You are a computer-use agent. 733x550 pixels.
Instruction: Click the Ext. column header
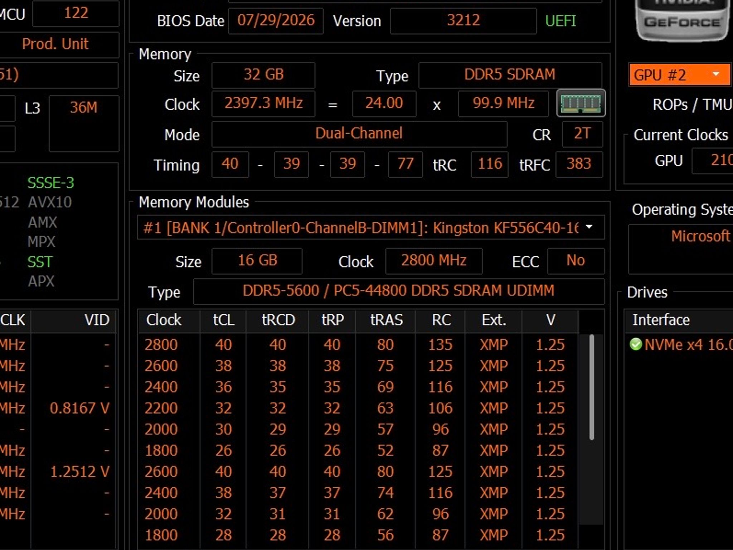point(494,320)
